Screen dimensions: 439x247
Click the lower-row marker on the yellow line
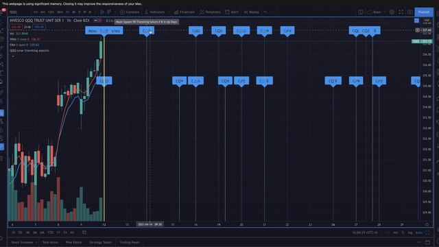104,81
